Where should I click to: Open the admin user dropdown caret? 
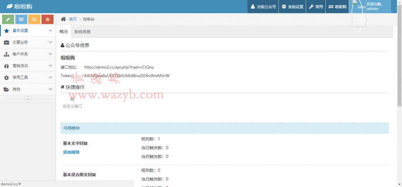[386, 16]
